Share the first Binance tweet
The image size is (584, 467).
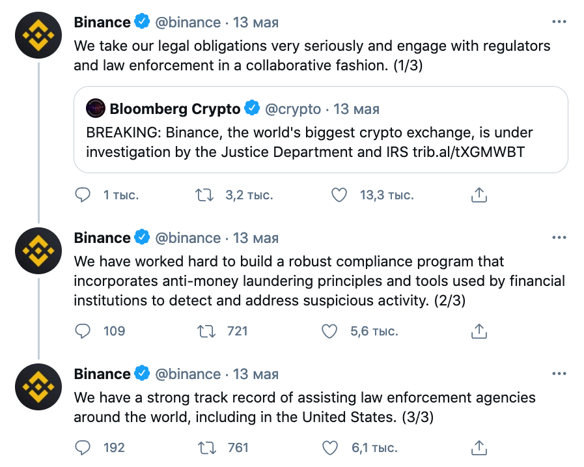(x=479, y=195)
